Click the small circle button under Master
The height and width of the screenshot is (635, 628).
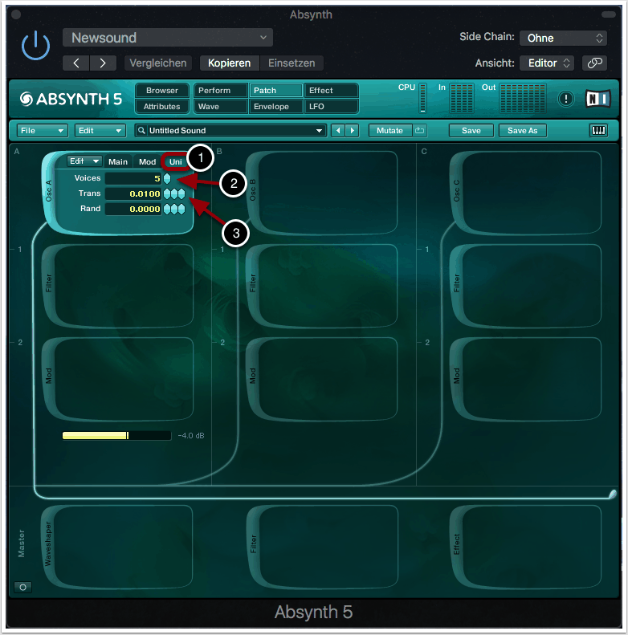[23, 587]
